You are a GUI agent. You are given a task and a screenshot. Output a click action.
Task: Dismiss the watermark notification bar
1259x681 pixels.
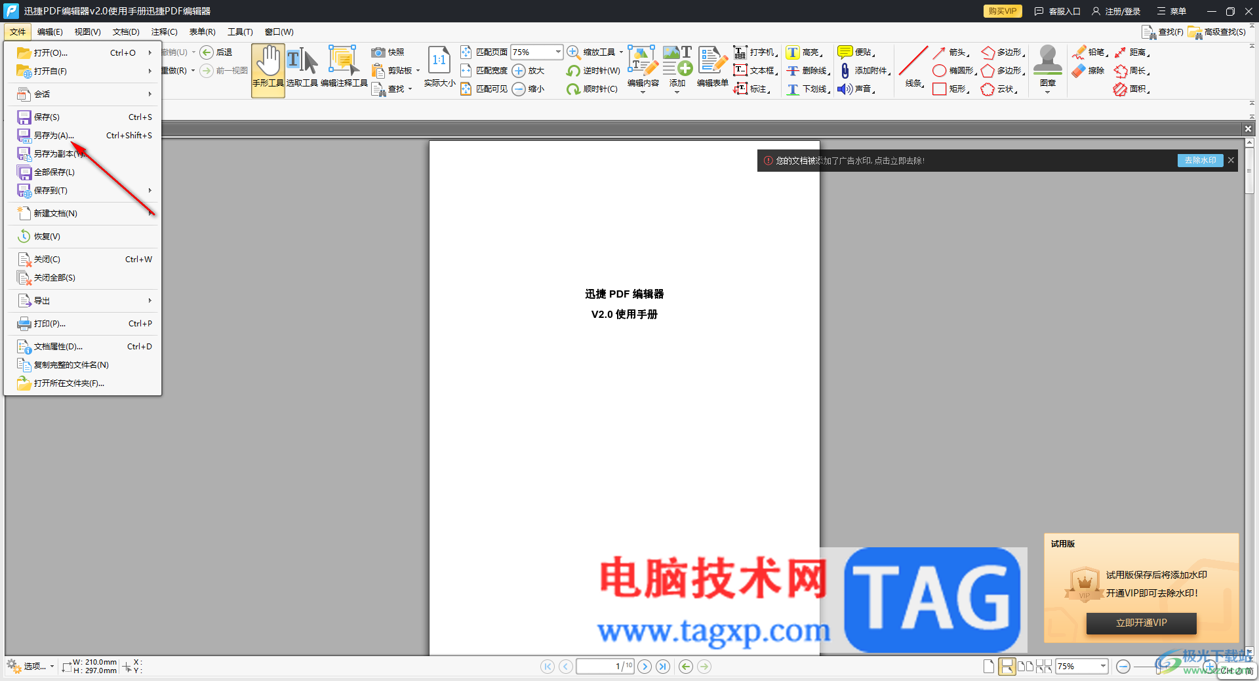[x=1231, y=161]
